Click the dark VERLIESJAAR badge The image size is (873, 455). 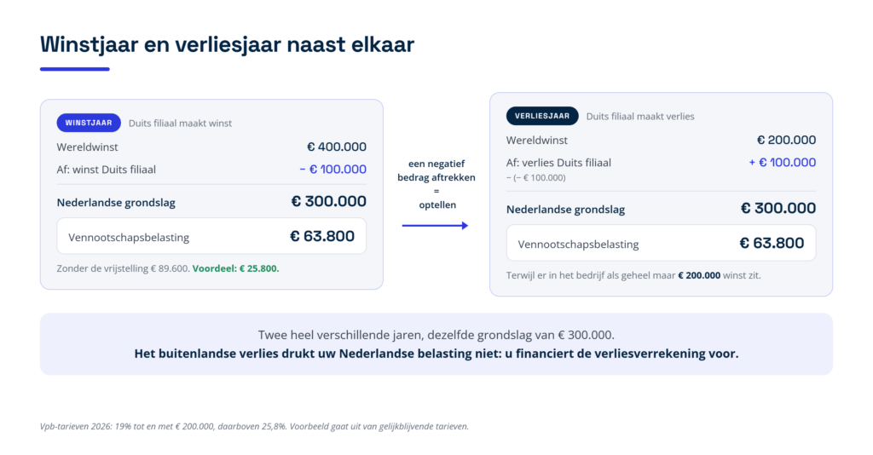541,116
